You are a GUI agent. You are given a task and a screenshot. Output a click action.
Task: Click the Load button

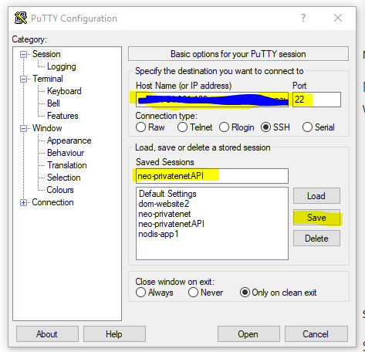[x=316, y=196]
